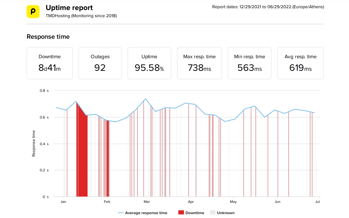Click the blue line legend marker

tap(121, 213)
